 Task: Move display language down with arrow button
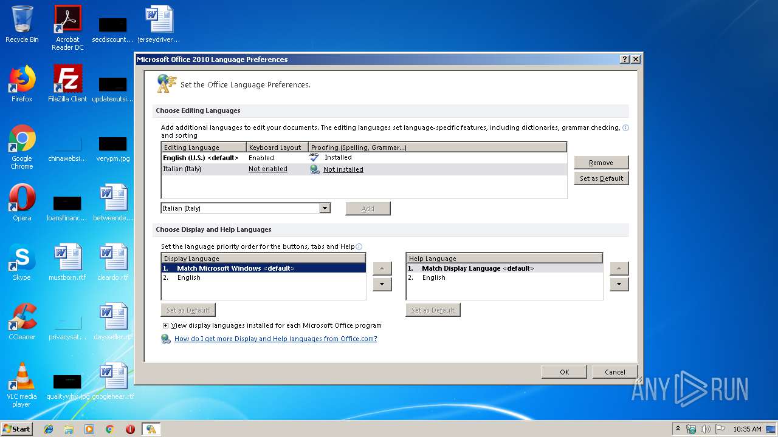click(x=382, y=284)
